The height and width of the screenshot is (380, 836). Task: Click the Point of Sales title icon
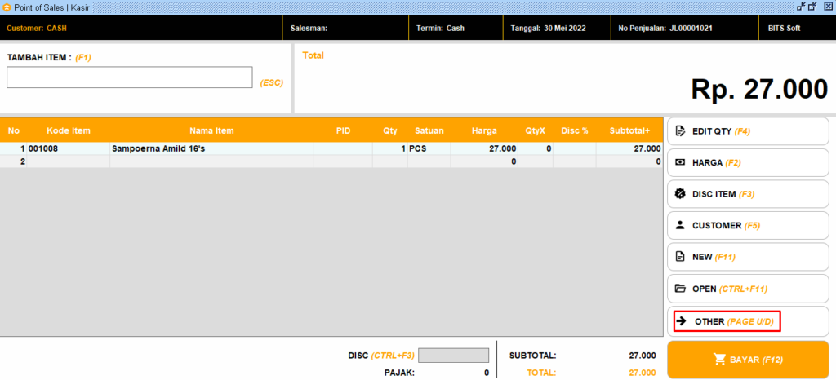(x=7, y=7)
